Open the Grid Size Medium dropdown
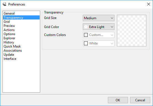 point(99,18)
